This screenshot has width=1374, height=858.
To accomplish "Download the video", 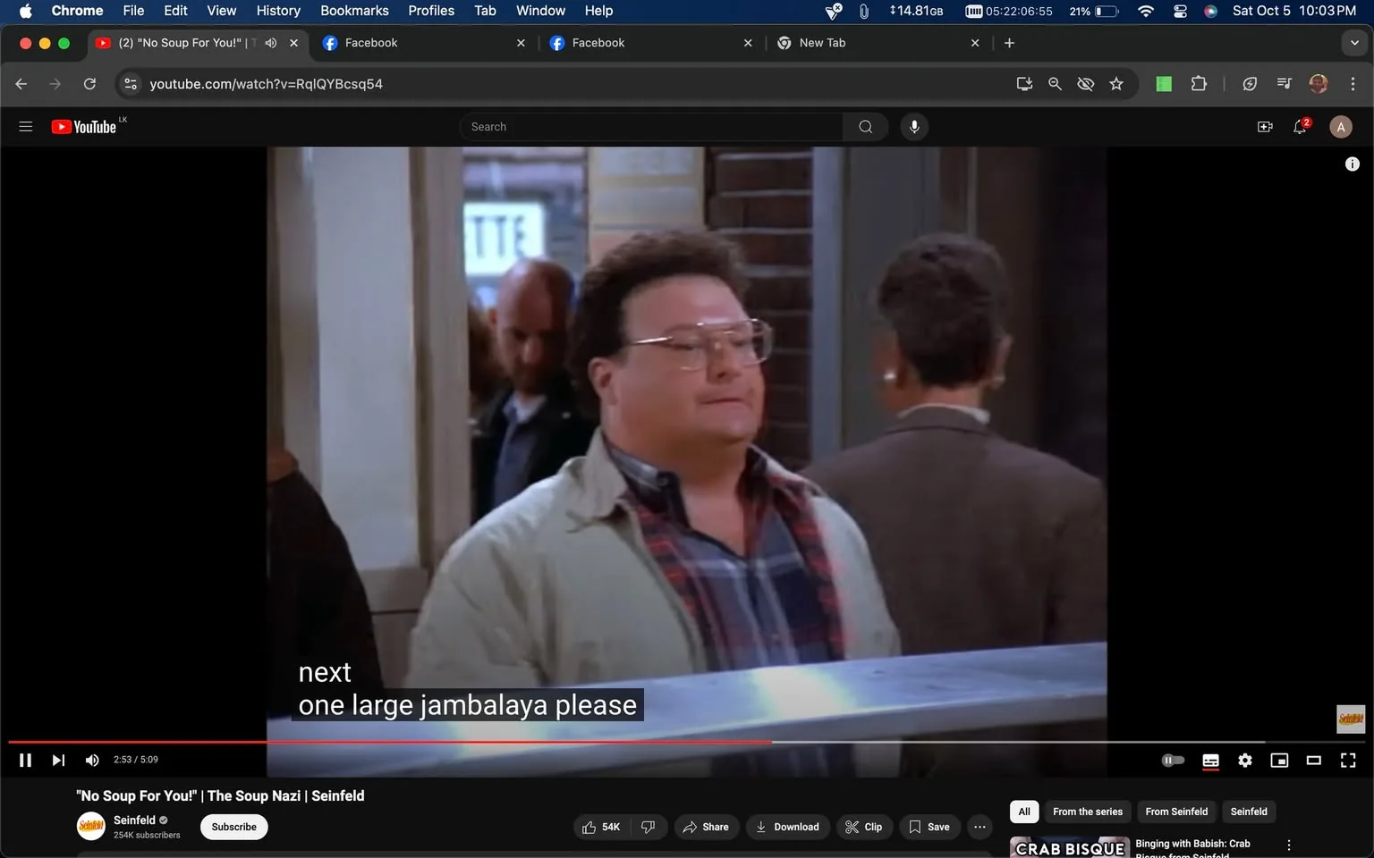I will [788, 827].
